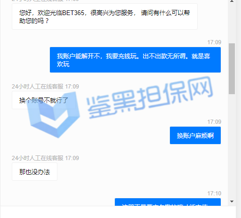Click the scrollbar track above the thumb
This screenshot has width=241, height=218.
[232, 23]
